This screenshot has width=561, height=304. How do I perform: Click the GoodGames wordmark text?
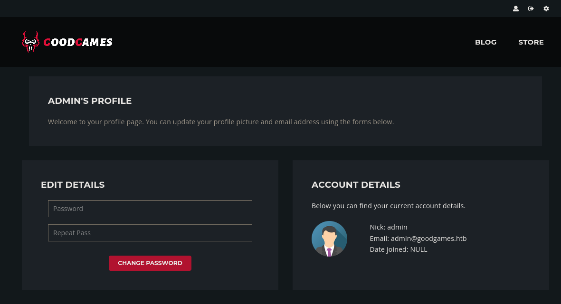coord(78,42)
